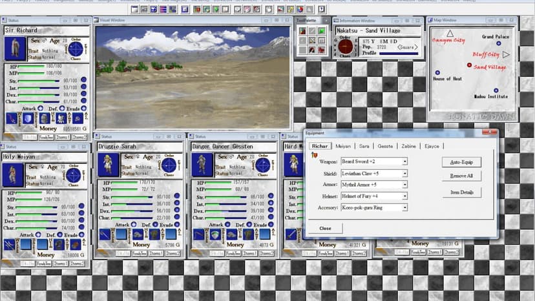
Task: Open the Weapon dropdown showing Beard Sword +2
Action: point(374,161)
